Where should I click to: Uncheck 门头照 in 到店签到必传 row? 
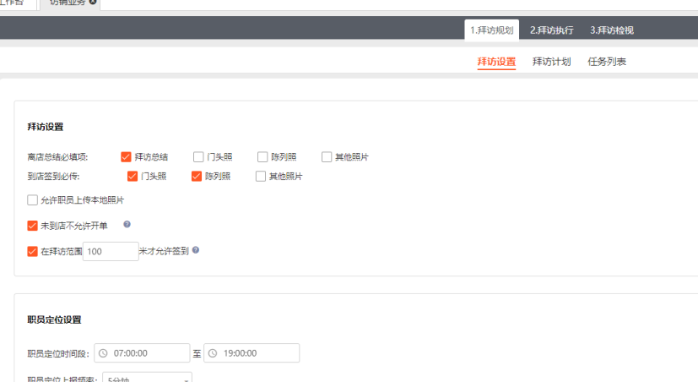point(133,177)
